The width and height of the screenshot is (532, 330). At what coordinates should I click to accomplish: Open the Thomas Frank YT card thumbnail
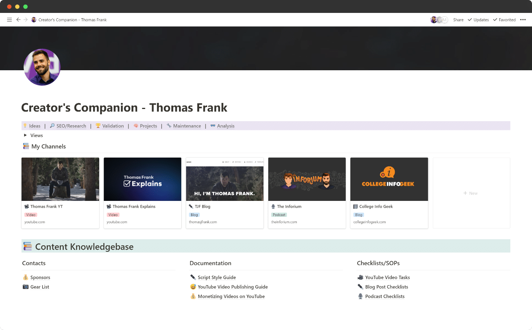[x=60, y=179]
